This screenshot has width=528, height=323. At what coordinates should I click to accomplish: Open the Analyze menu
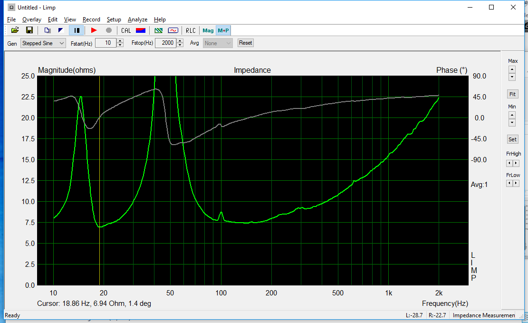[137, 20]
